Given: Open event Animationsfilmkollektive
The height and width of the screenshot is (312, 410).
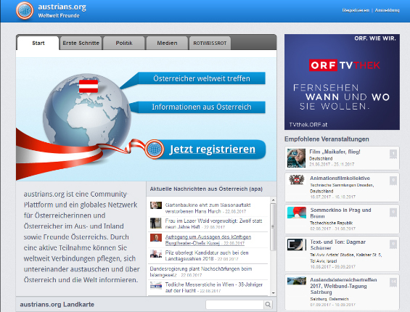Looking at the screenshot, I should tap(340, 178).
